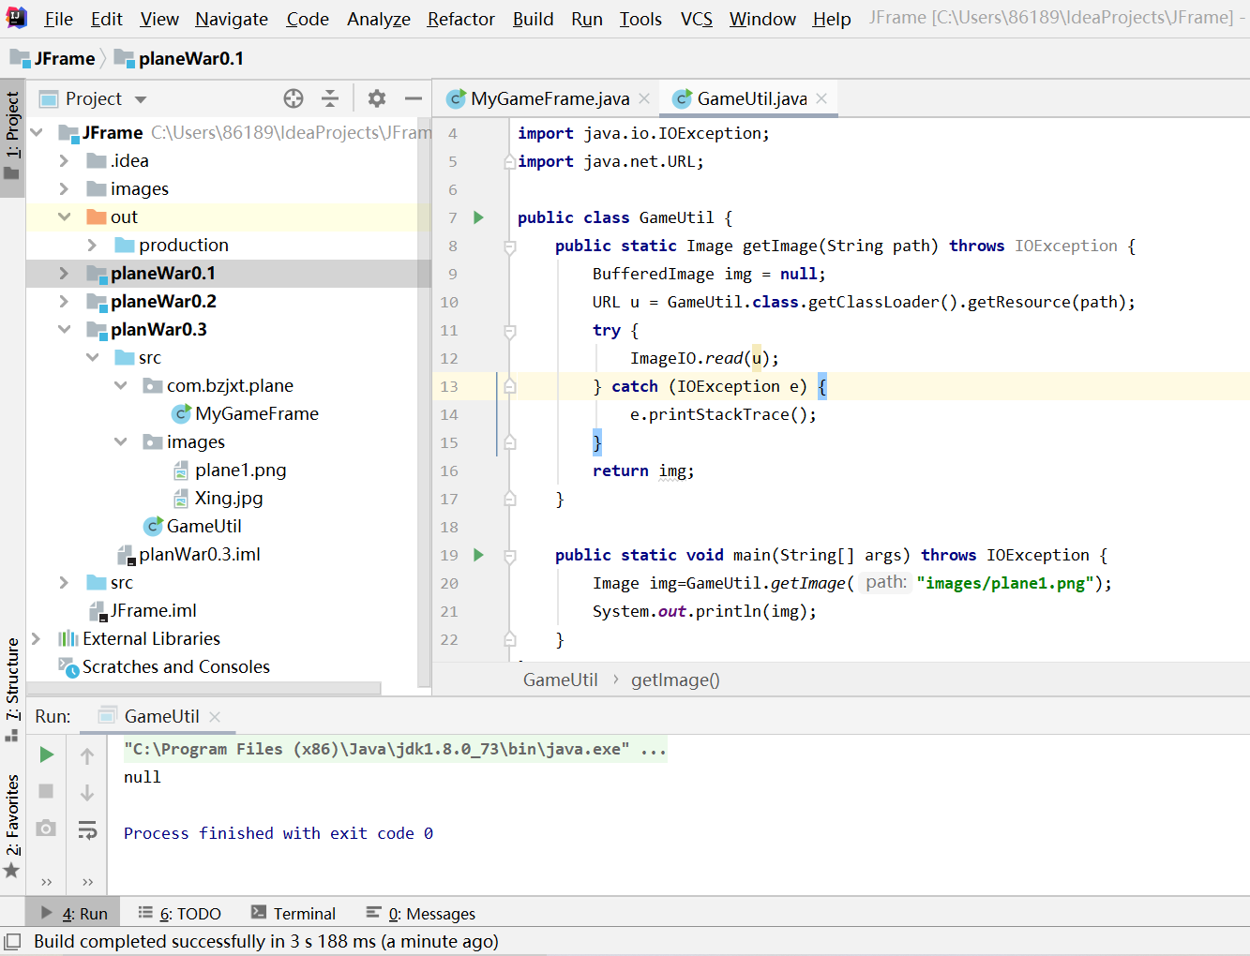Click GameUtil in editor breadcrumb
The height and width of the screenshot is (956, 1250).
(x=560, y=680)
